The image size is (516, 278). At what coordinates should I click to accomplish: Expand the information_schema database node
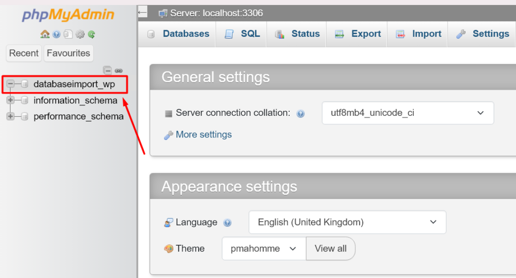pos(11,100)
